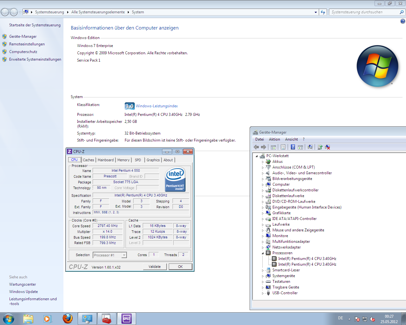Click Control Panel help question mark icon
Viewport: 406px width, 325px height.
coord(403,21)
